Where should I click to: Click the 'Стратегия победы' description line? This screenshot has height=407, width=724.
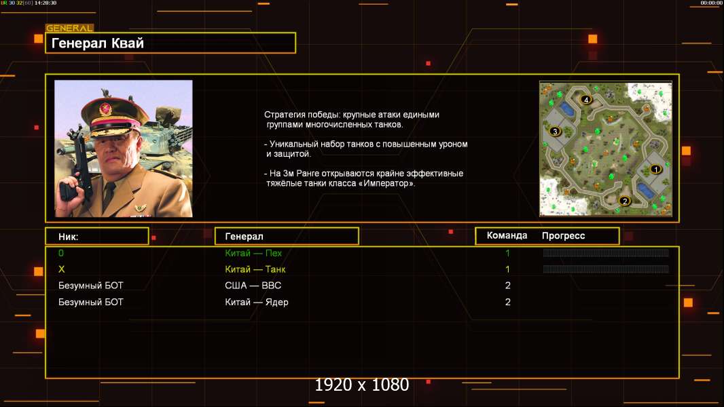pyautogui.click(x=352, y=119)
